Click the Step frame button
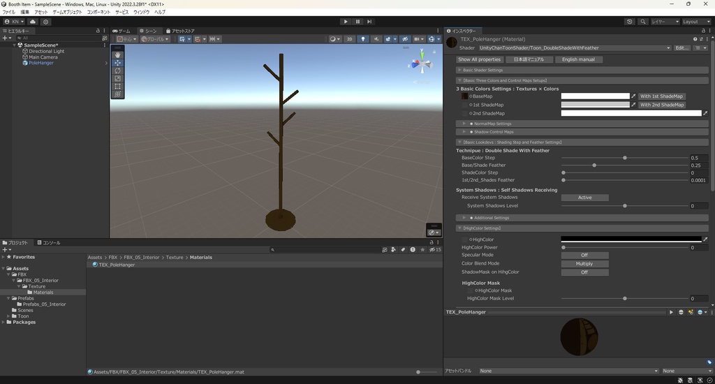Image resolution: width=715 pixels, height=384 pixels. (x=369, y=22)
